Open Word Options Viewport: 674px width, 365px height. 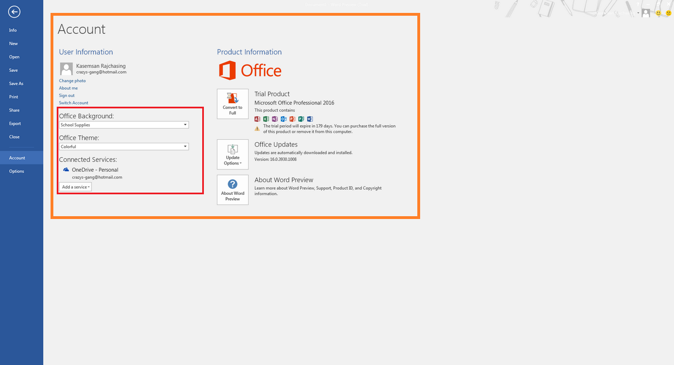coord(17,171)
